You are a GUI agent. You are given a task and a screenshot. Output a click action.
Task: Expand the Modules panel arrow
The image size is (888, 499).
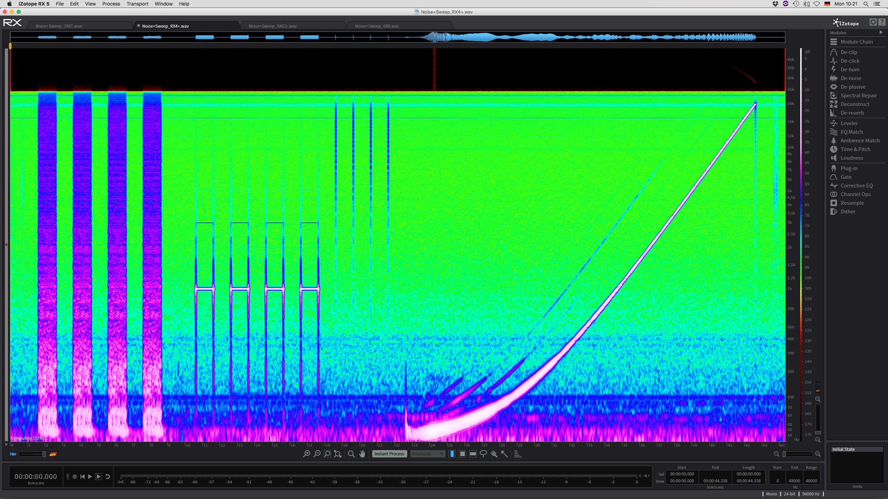point(881,33)
